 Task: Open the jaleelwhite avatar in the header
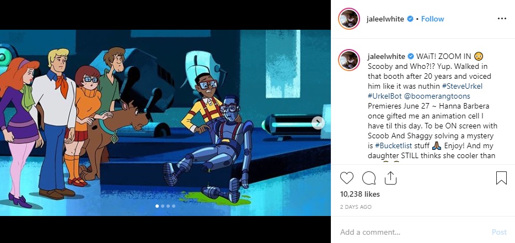349,19
